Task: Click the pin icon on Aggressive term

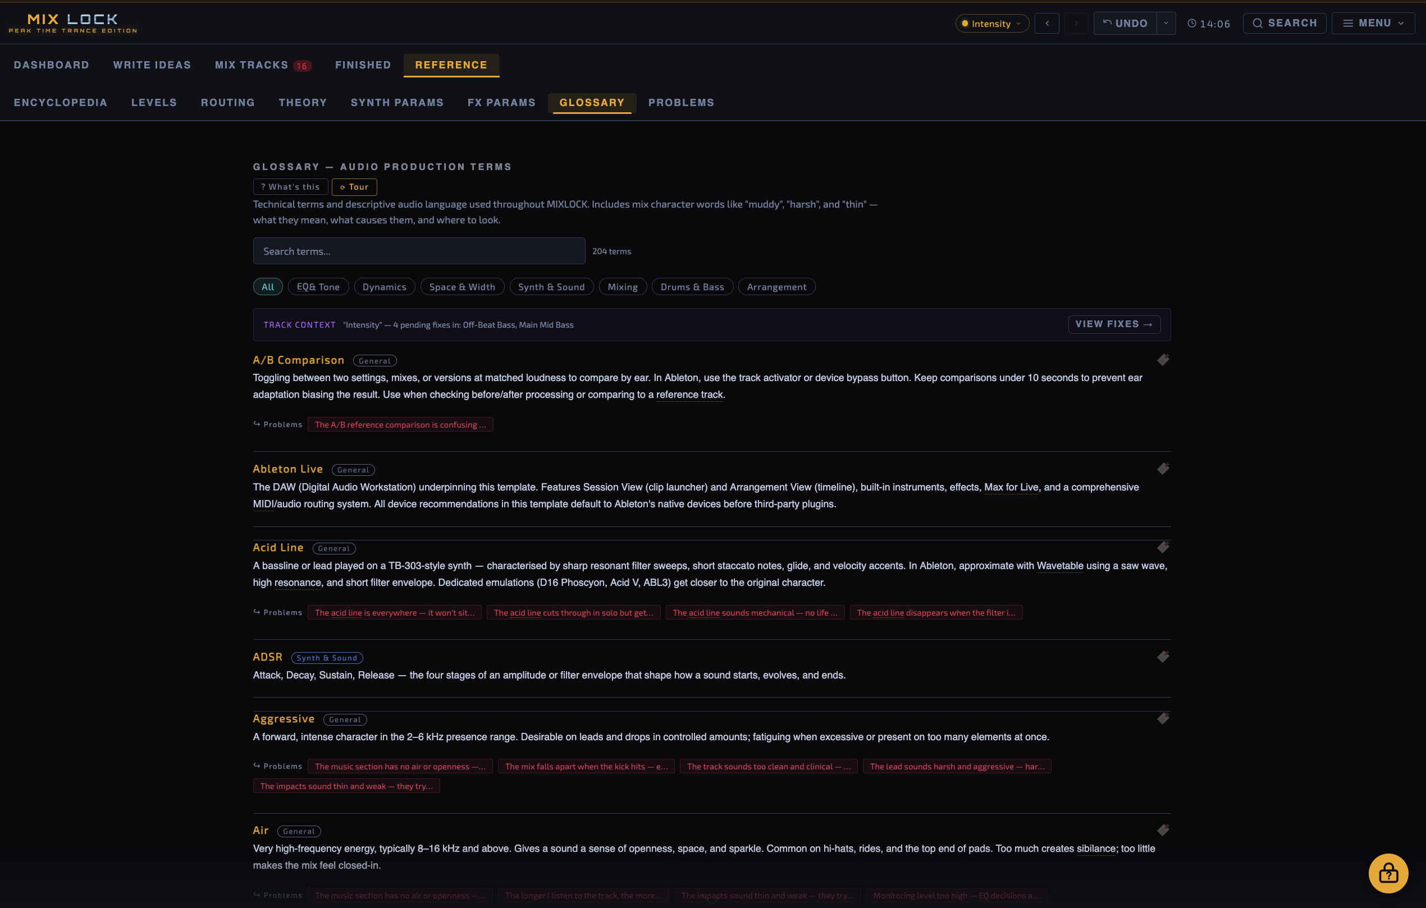Action: [x=1163, y=718]
